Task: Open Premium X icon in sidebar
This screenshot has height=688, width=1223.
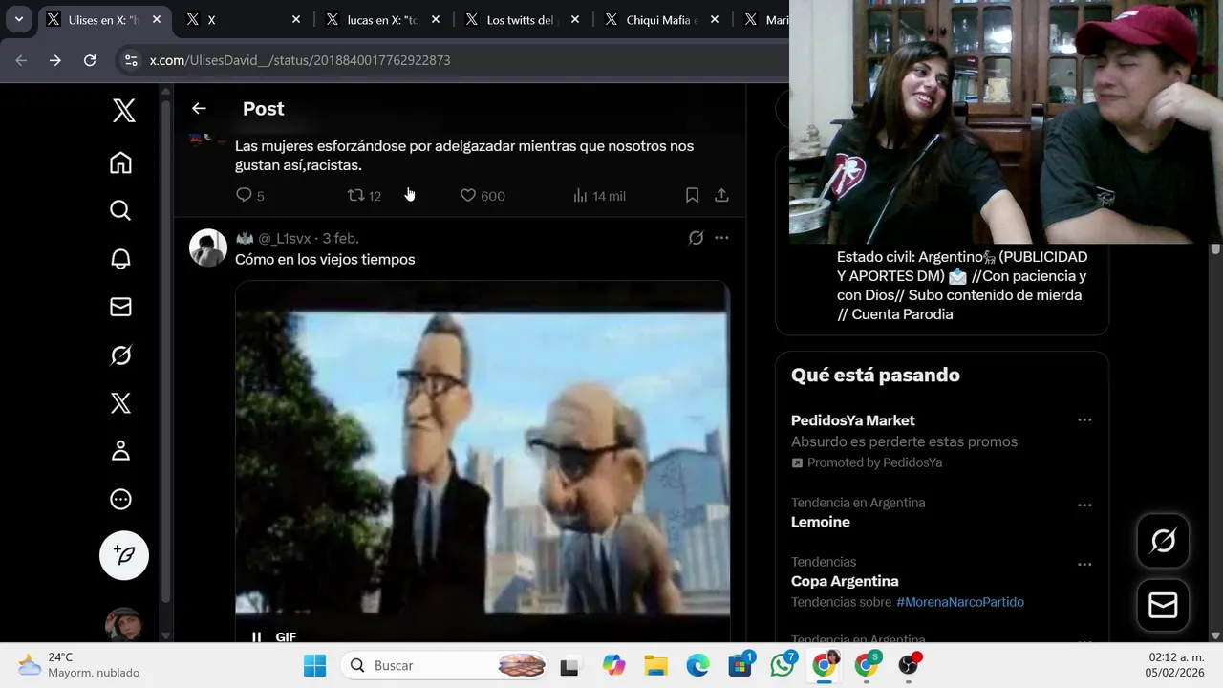Action: (120, 403)
